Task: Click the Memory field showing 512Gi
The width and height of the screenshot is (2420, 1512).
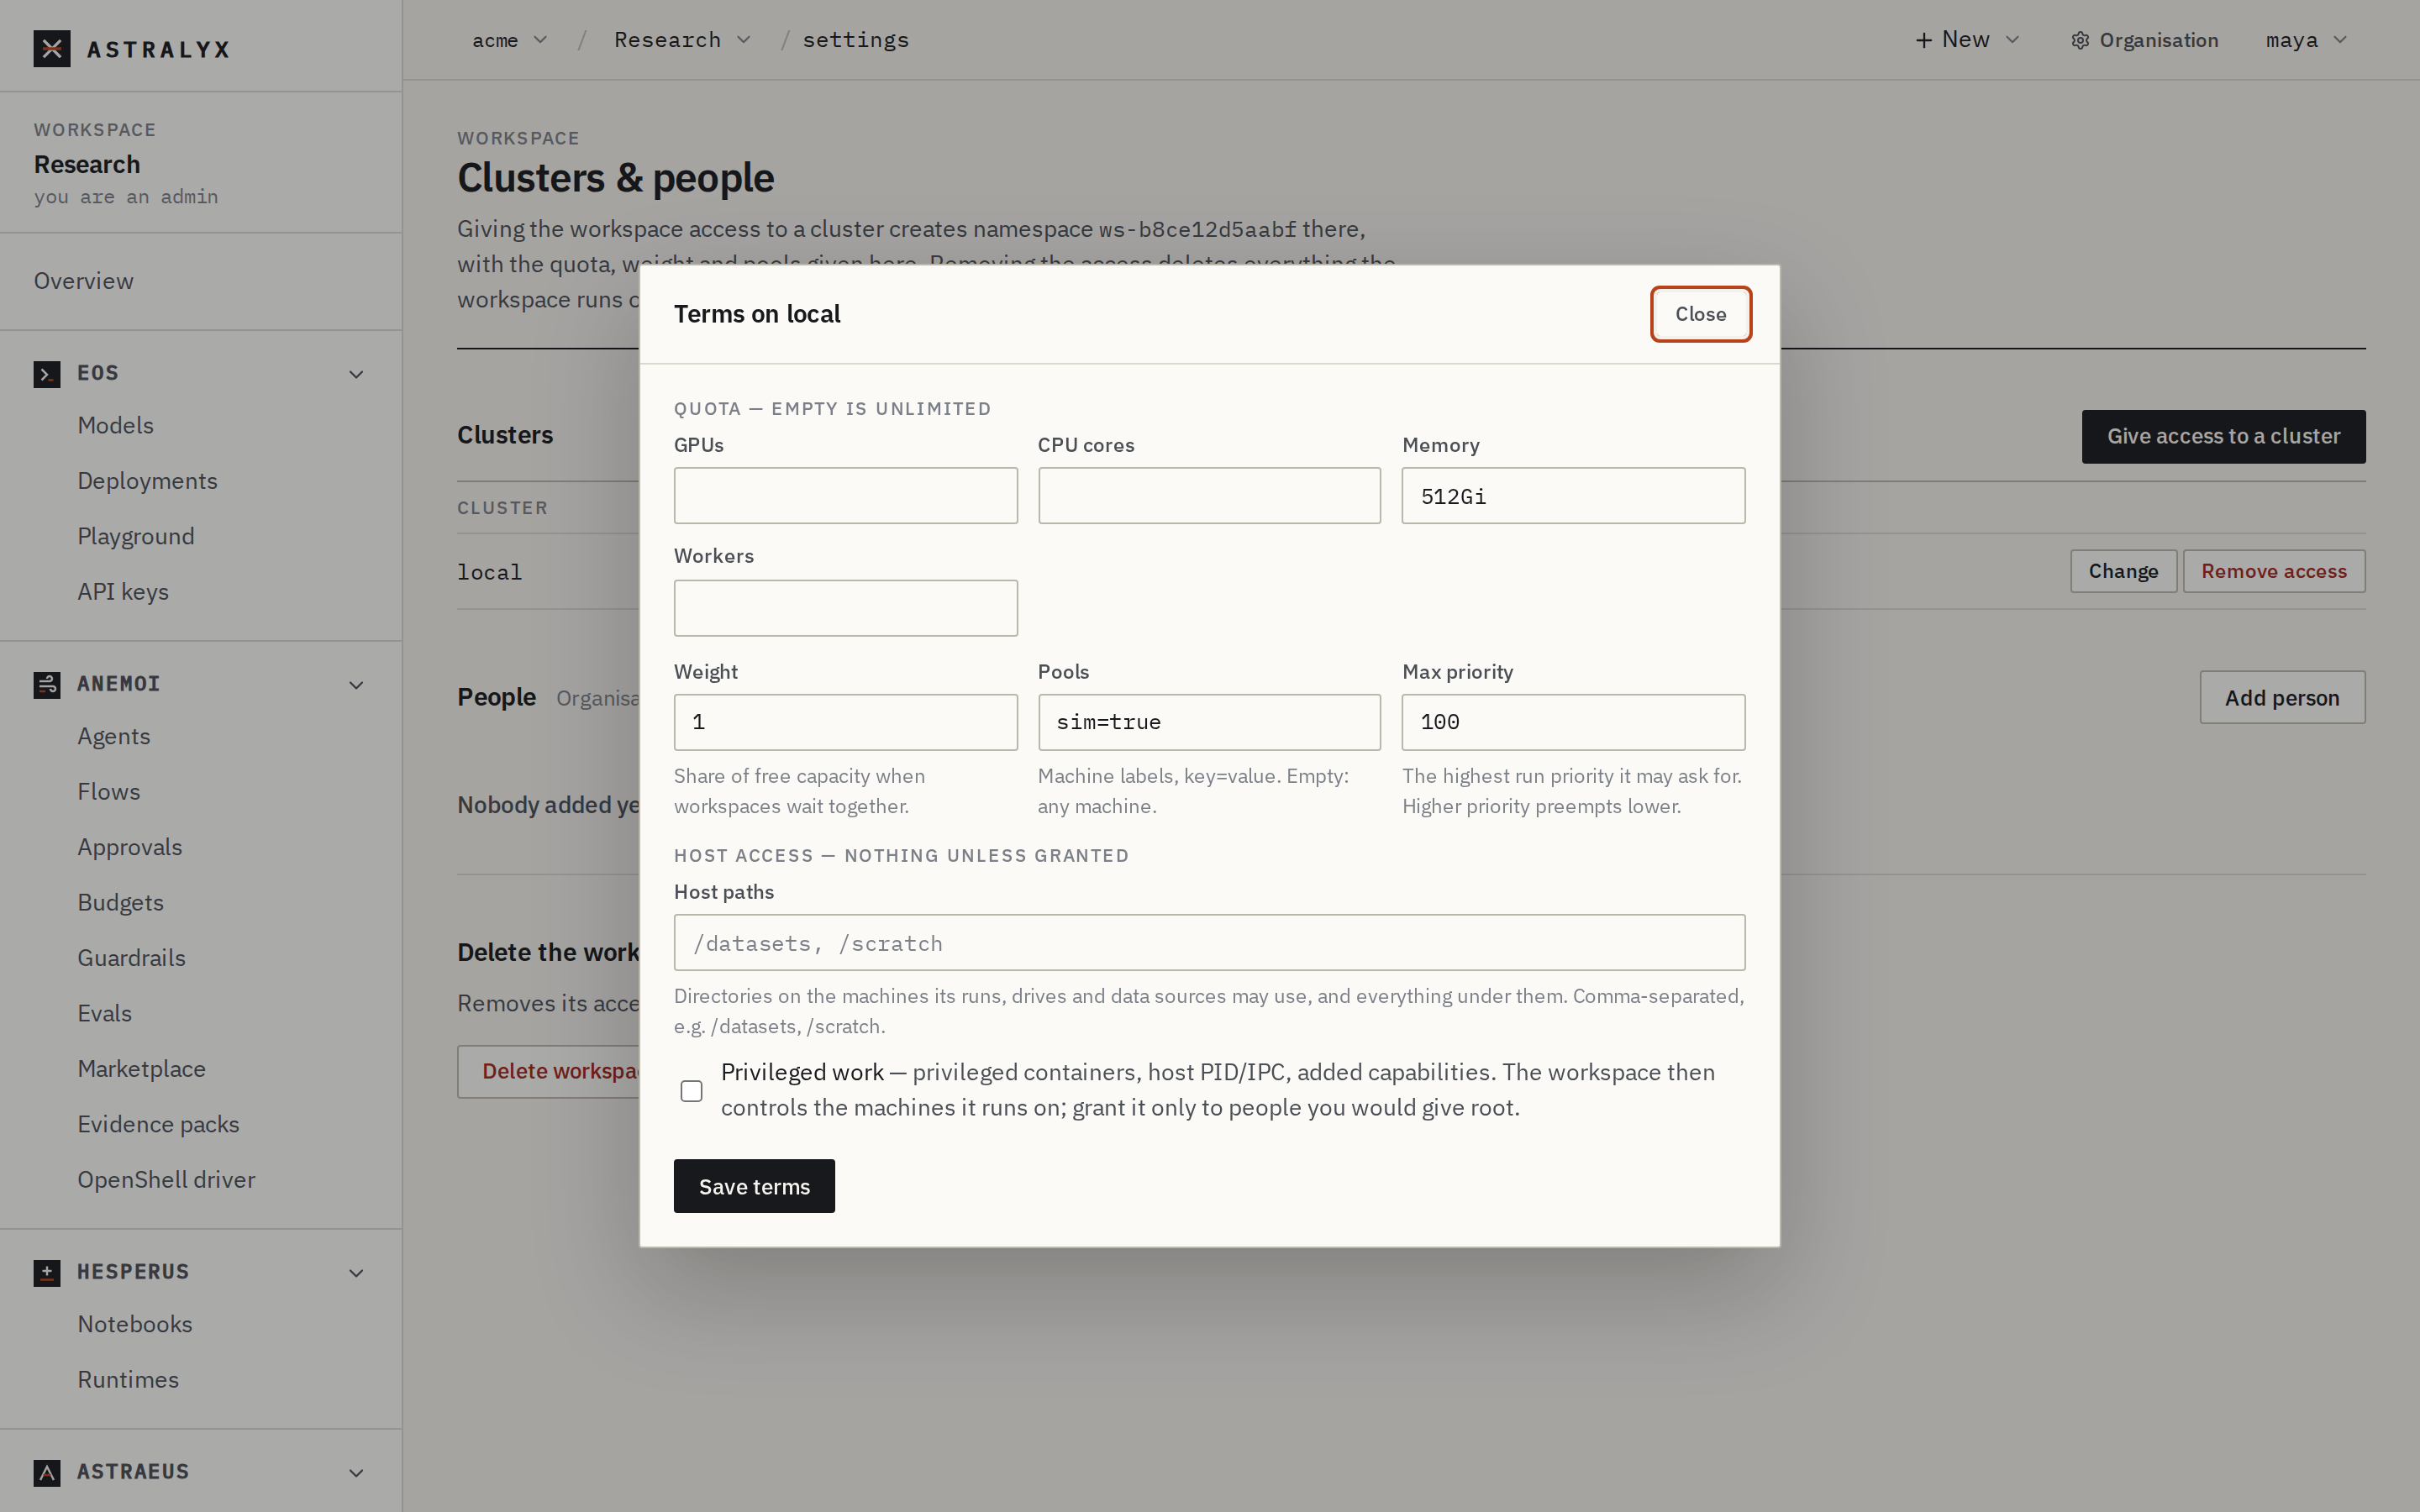Action: [1573, 496]
